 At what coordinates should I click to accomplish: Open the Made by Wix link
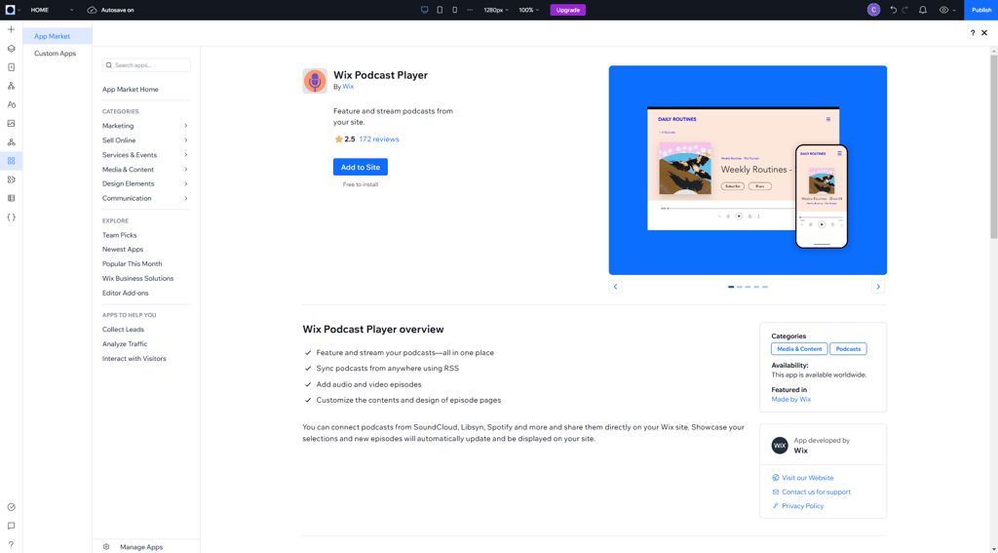pos(791,400)
